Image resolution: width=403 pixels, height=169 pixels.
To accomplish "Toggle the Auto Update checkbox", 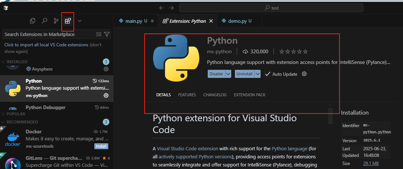I will pos(268,74).
